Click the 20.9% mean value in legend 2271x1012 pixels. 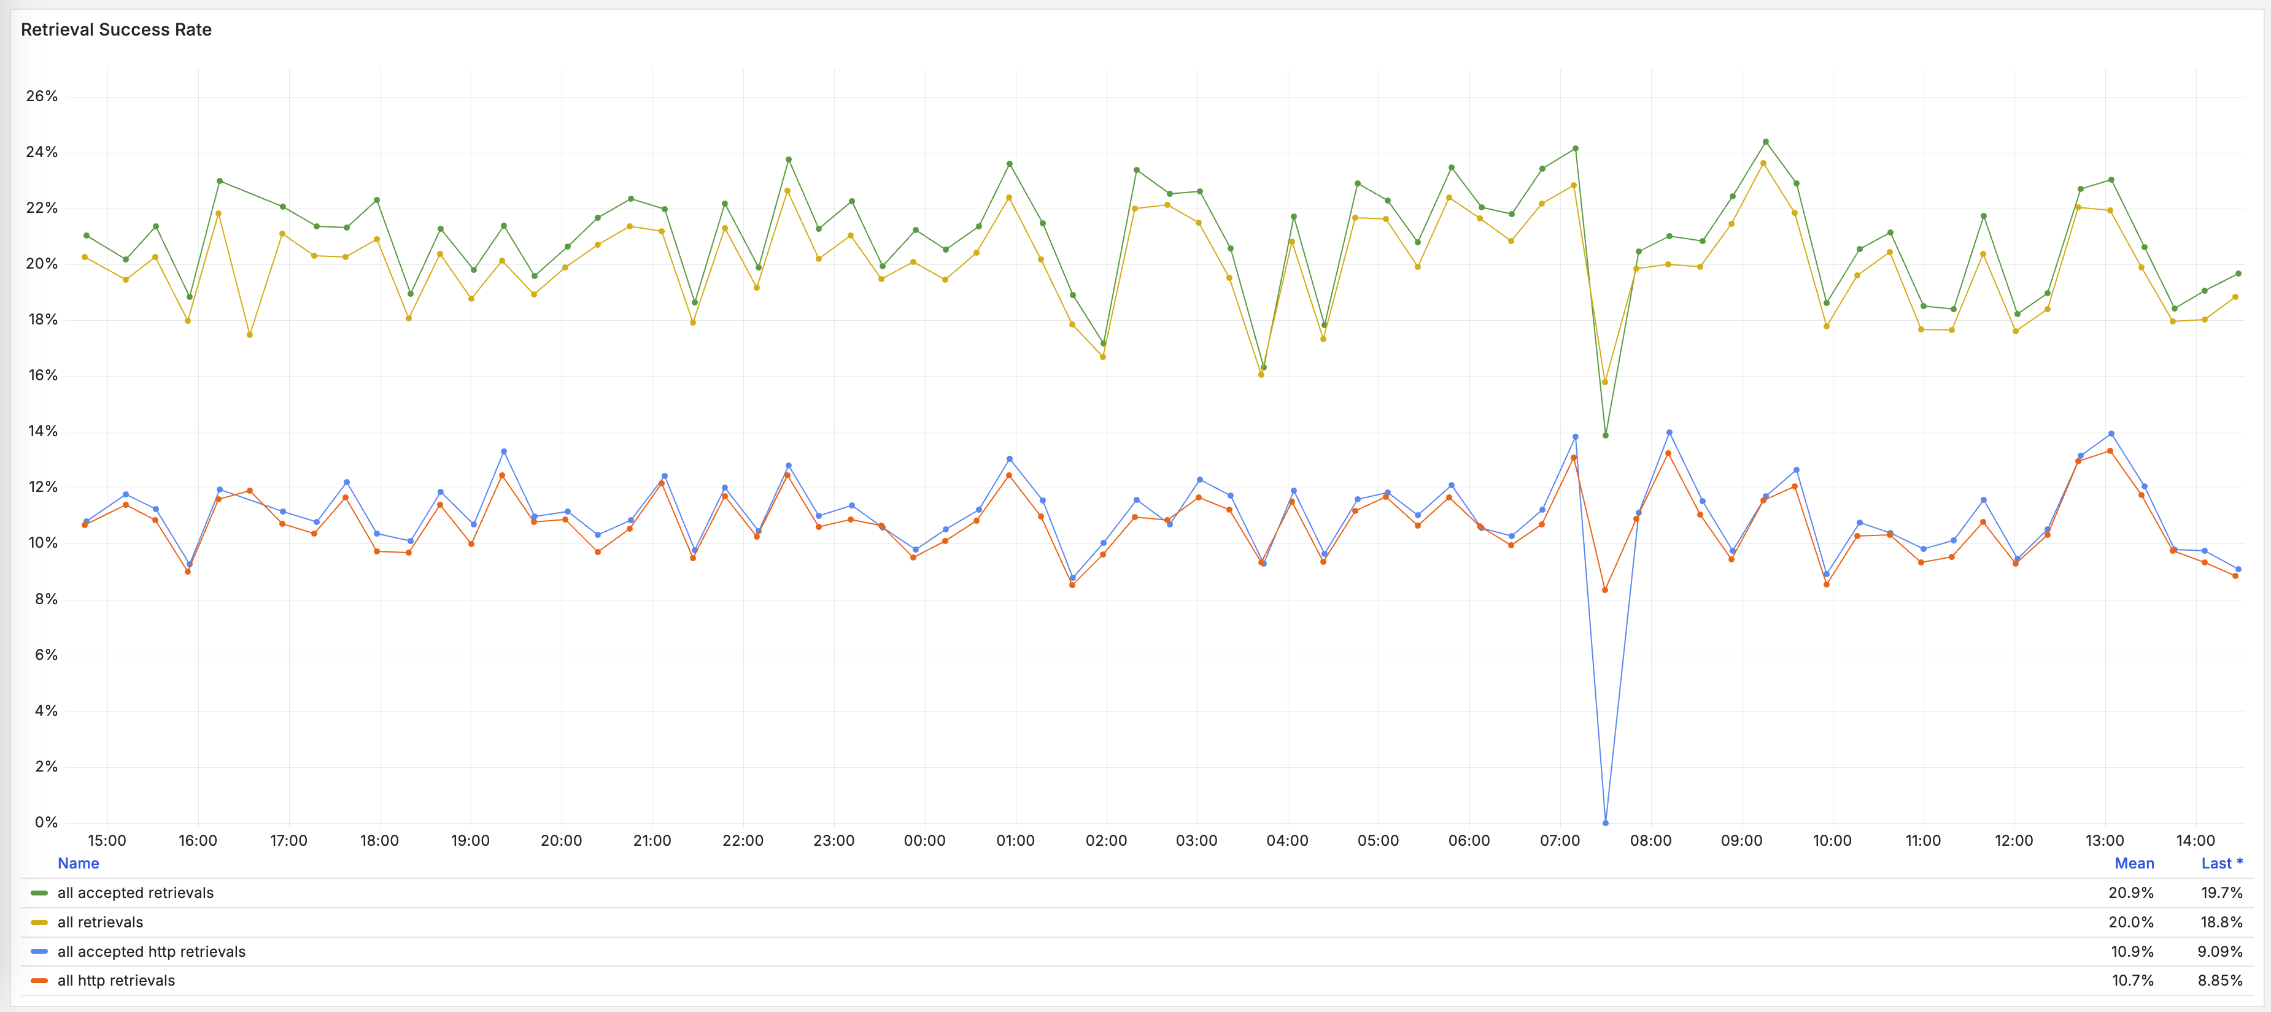point(2131,893)
